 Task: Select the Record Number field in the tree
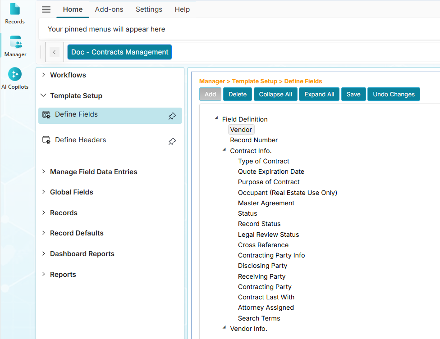point(254,140)
